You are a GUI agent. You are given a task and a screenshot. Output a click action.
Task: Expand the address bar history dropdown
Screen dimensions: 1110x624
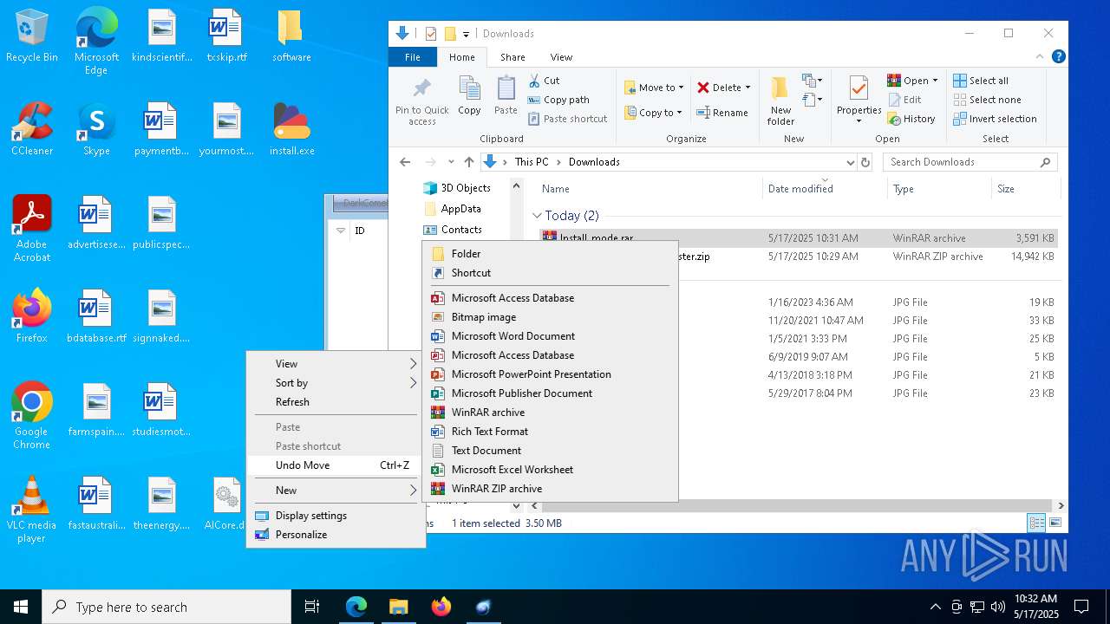[x=850, y=162]
